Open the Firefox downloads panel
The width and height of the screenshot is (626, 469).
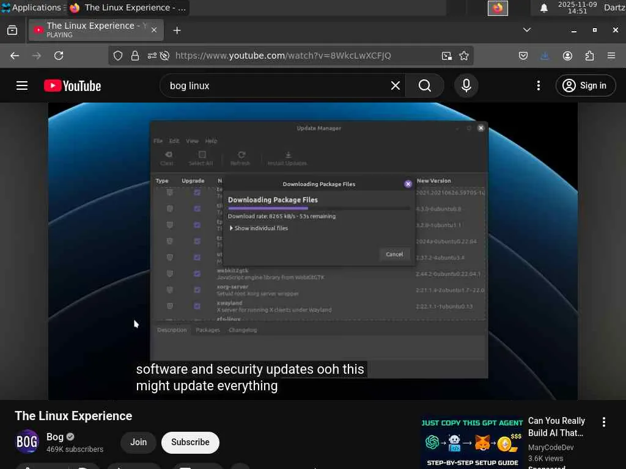pyautogui.click(x=545, y=56)
